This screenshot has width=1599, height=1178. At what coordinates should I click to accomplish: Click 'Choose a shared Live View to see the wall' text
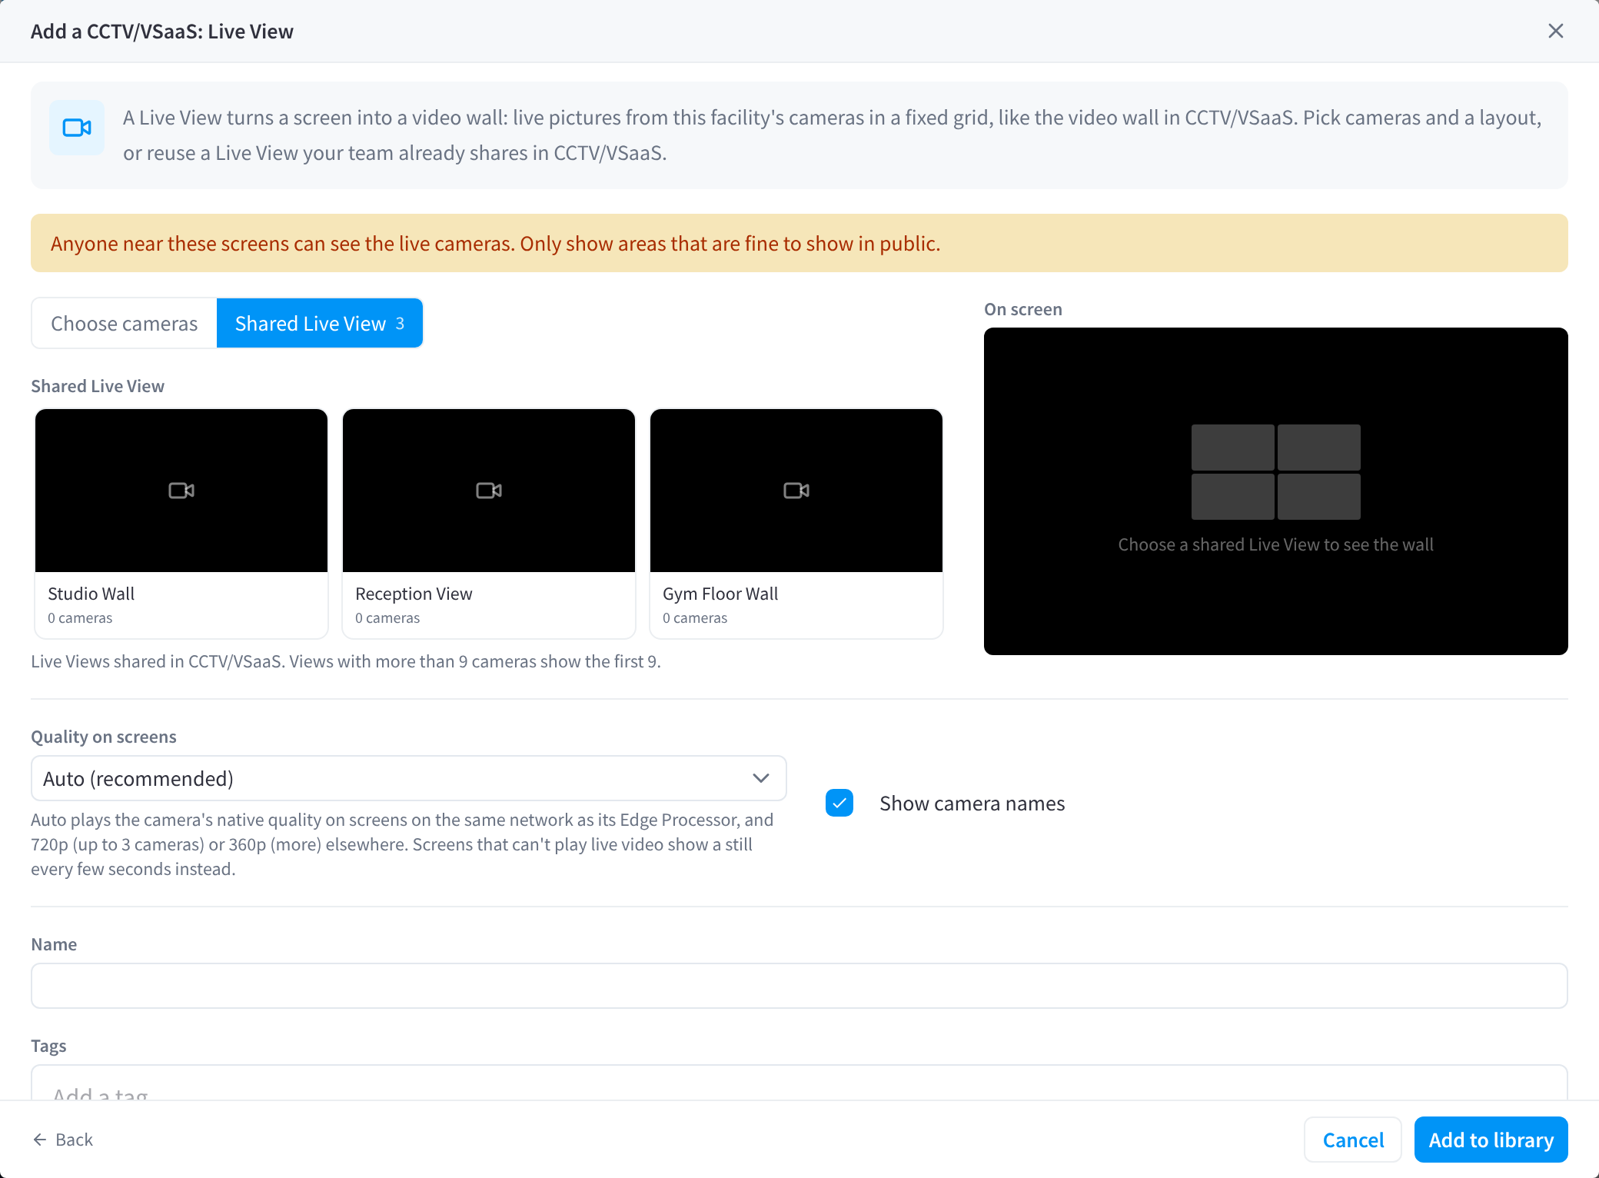point(1276,544)
